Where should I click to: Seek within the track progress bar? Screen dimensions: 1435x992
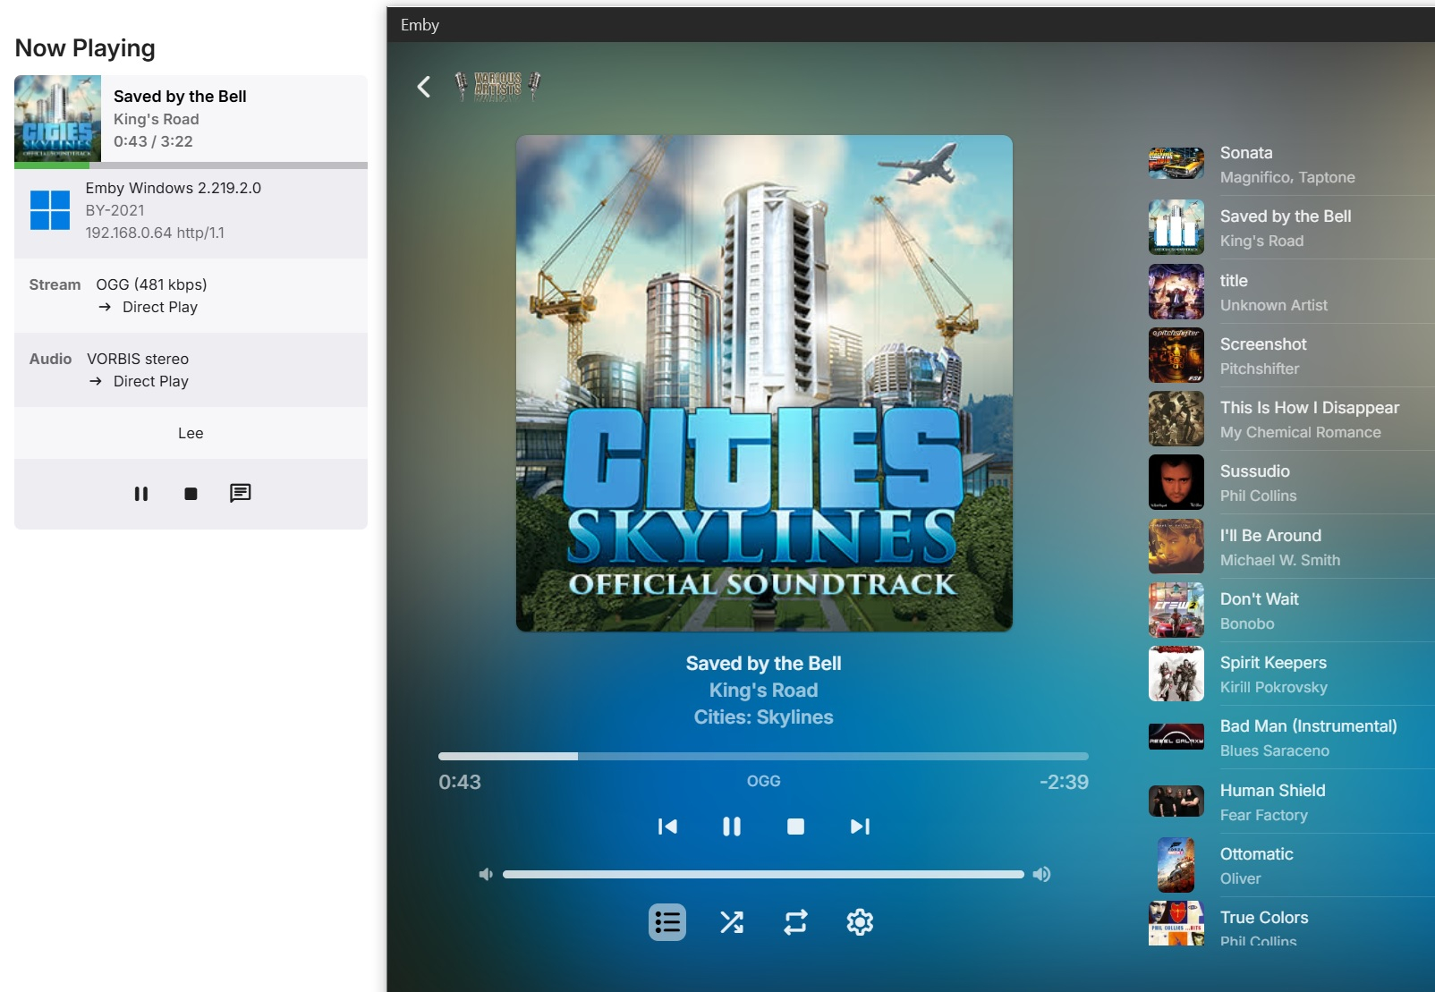point(763,755)
